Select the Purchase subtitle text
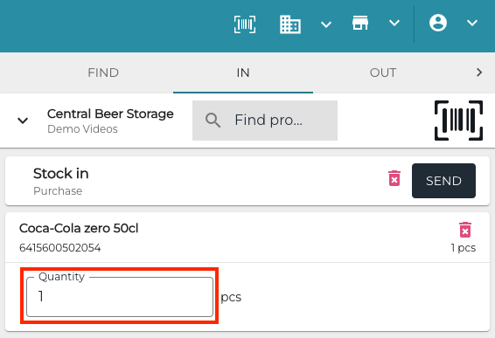 tap(58, 191)
